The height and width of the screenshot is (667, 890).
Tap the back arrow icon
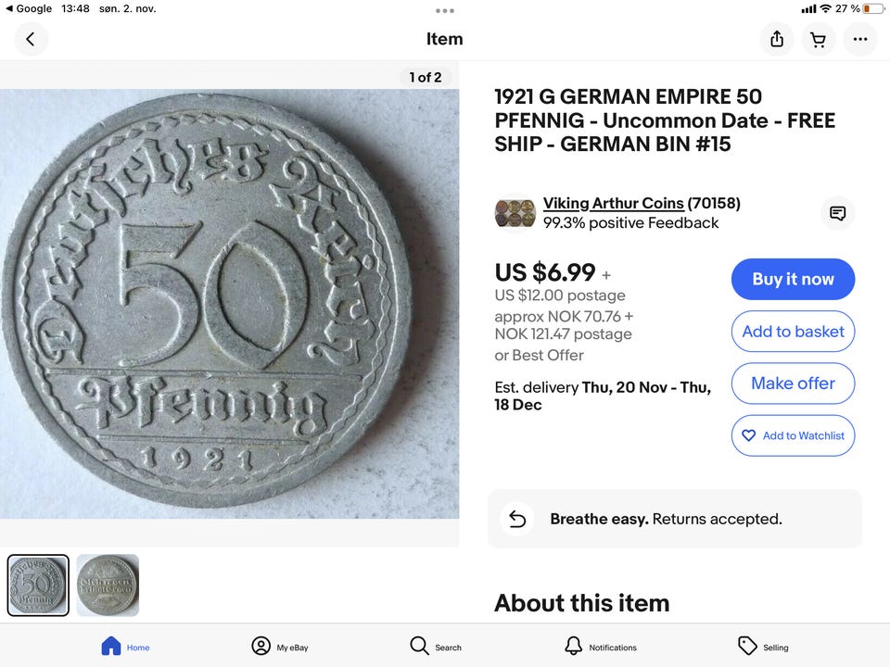pos(31,39)
